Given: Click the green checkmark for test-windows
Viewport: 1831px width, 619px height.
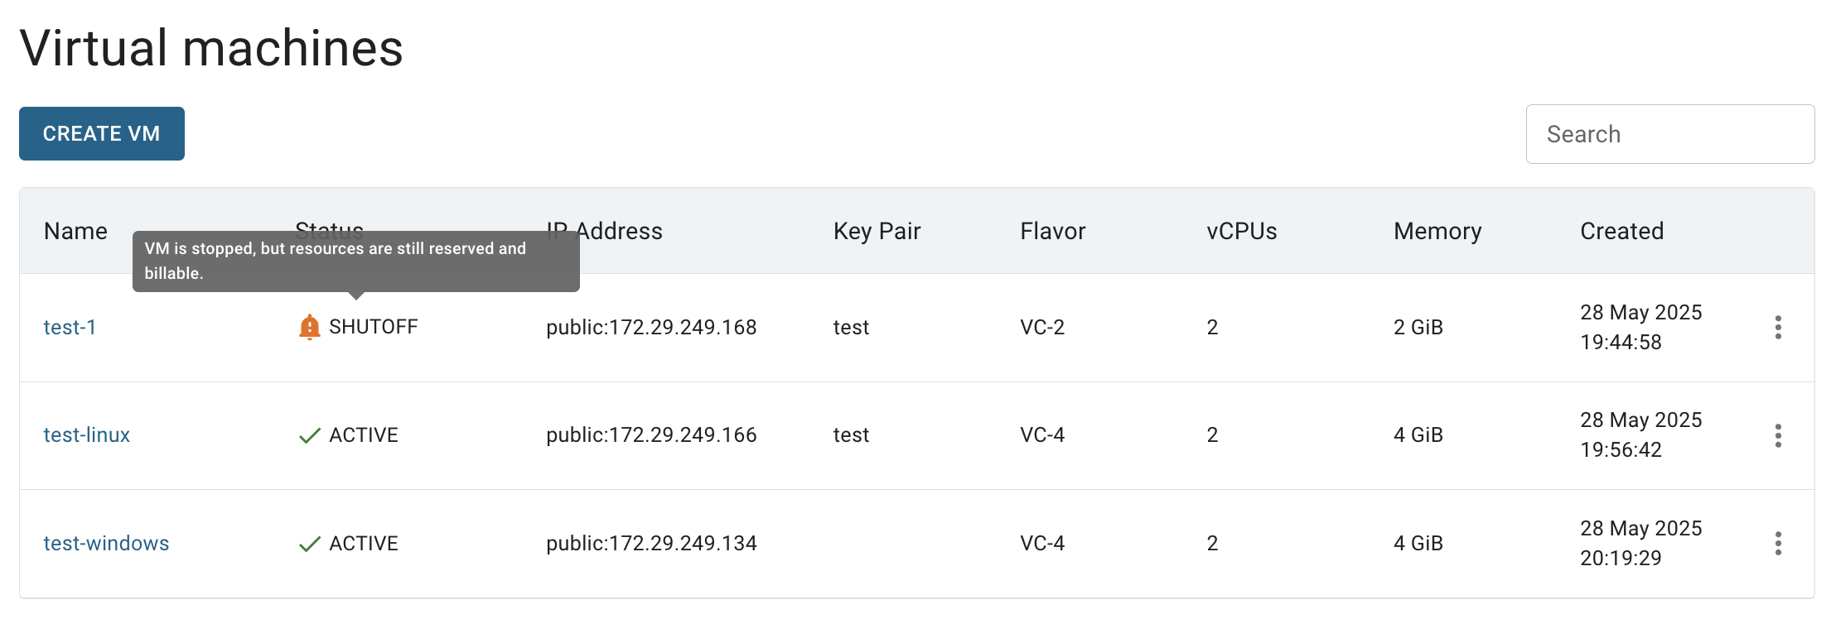Looking at the screenshot, I should pyautogui.click(x=309, y=544).
